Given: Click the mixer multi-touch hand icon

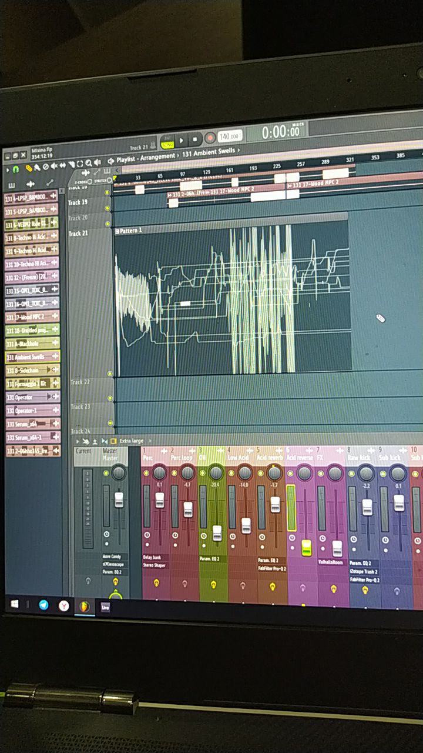Looking at the screenshot, I should [x=86, y=441].
